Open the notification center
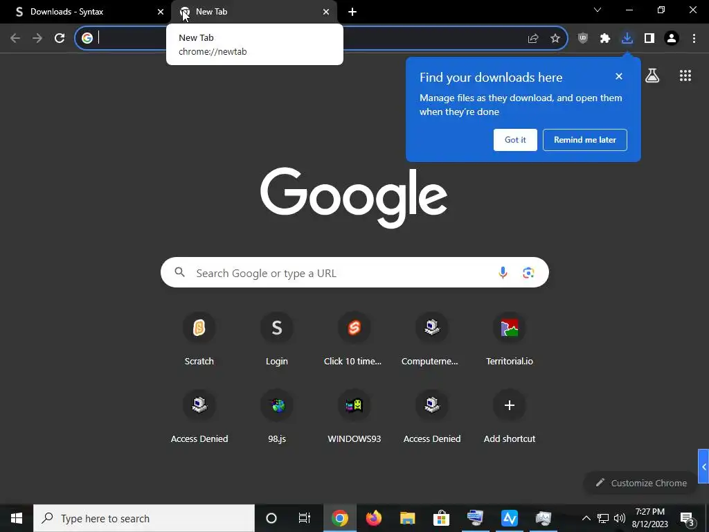709x532 pixels. [x=688, y=518]
